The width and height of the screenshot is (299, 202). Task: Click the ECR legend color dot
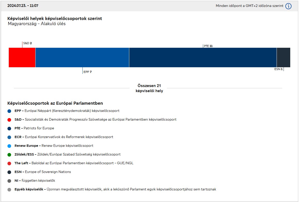click(x=9, y=137)
